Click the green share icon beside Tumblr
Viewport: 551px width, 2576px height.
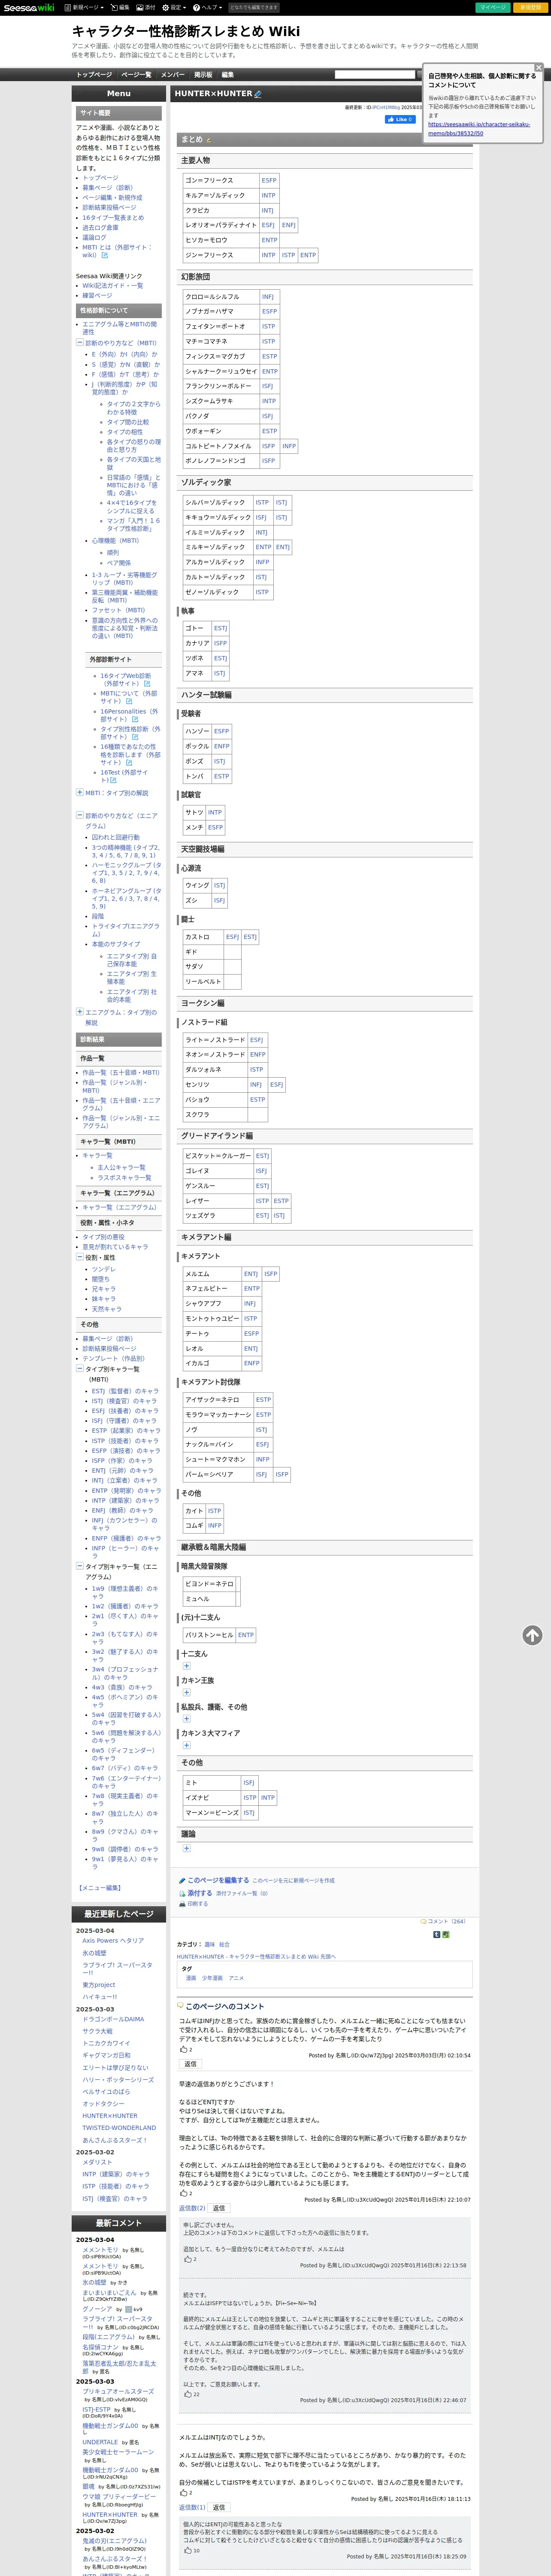click(x=446, y=1934)
